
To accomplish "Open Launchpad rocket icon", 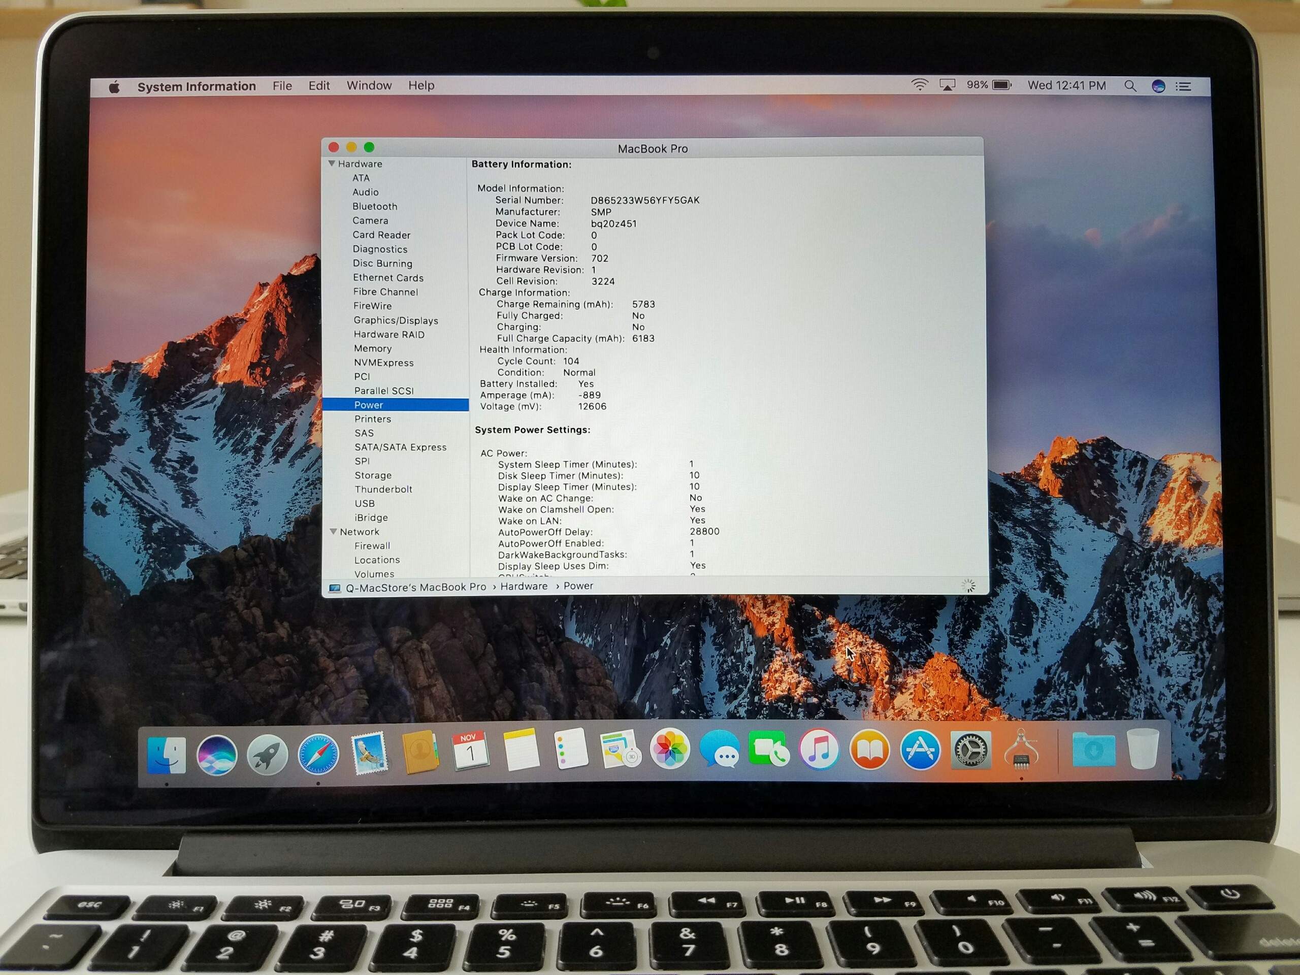I will [x=268, y=756].
